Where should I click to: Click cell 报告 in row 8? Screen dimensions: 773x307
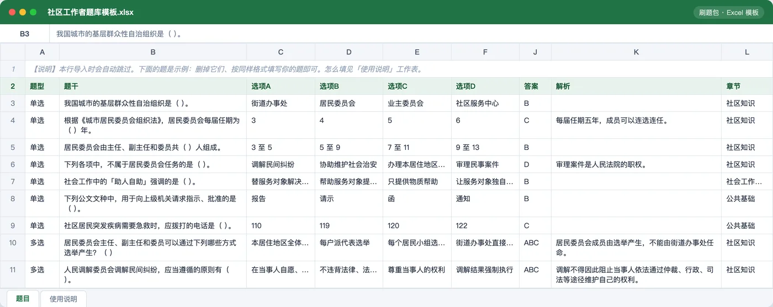(280, 203)
